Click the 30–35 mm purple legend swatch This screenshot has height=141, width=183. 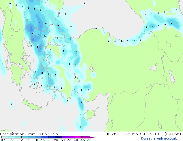tap(65, 137)
